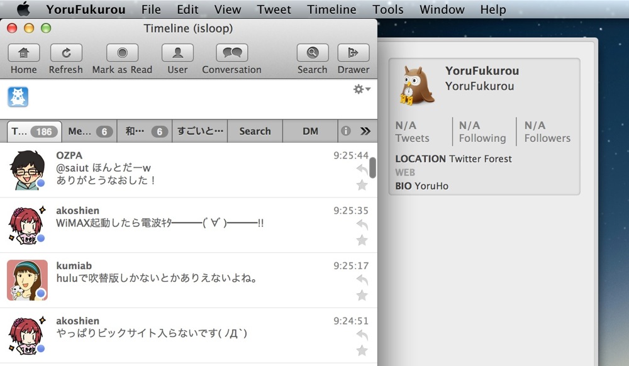Open the User toolbar button

coord(178,53)
